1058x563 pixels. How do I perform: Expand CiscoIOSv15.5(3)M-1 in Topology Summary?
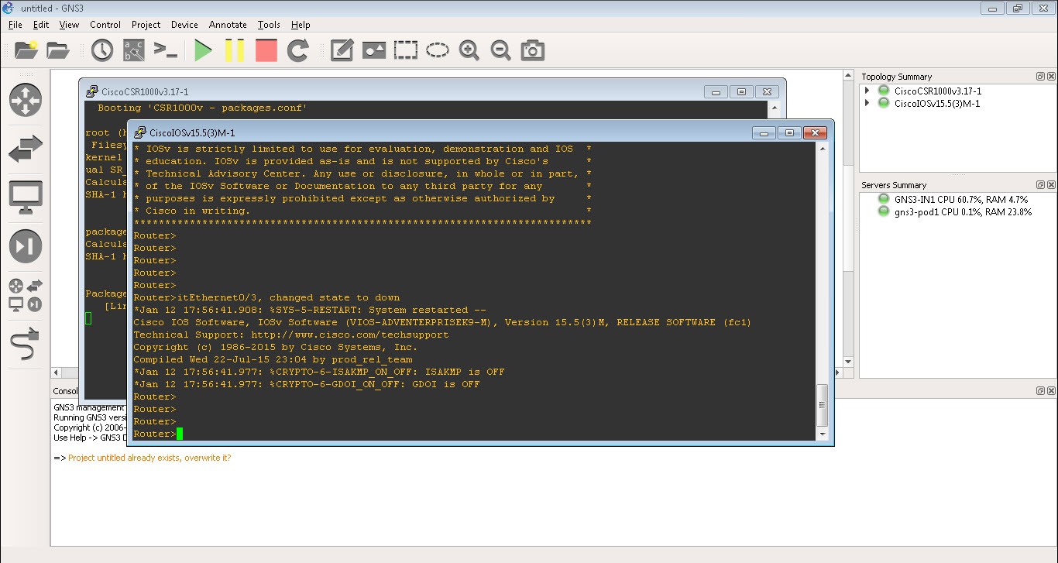click(867, 103)
